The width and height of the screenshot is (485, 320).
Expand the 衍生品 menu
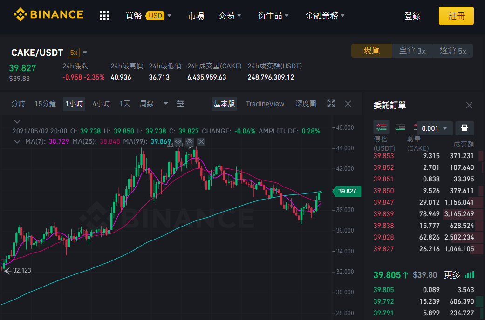pyautogui.click(x=273, y=15)
